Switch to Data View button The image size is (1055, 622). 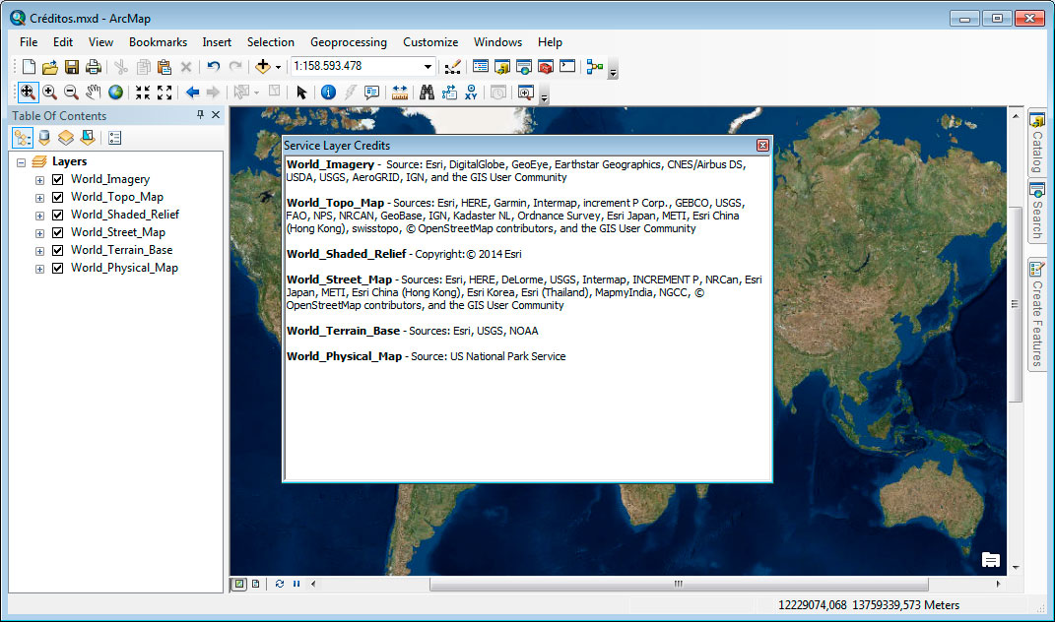click(238, 584)
